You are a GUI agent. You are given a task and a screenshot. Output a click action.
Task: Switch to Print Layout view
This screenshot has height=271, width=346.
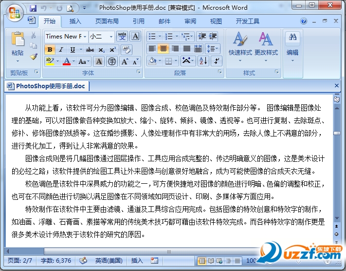coord(202,261)
